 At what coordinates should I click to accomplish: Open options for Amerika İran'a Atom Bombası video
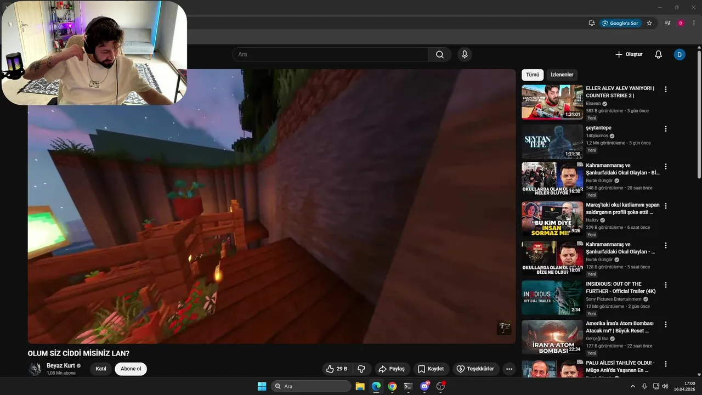click(666, 324)
